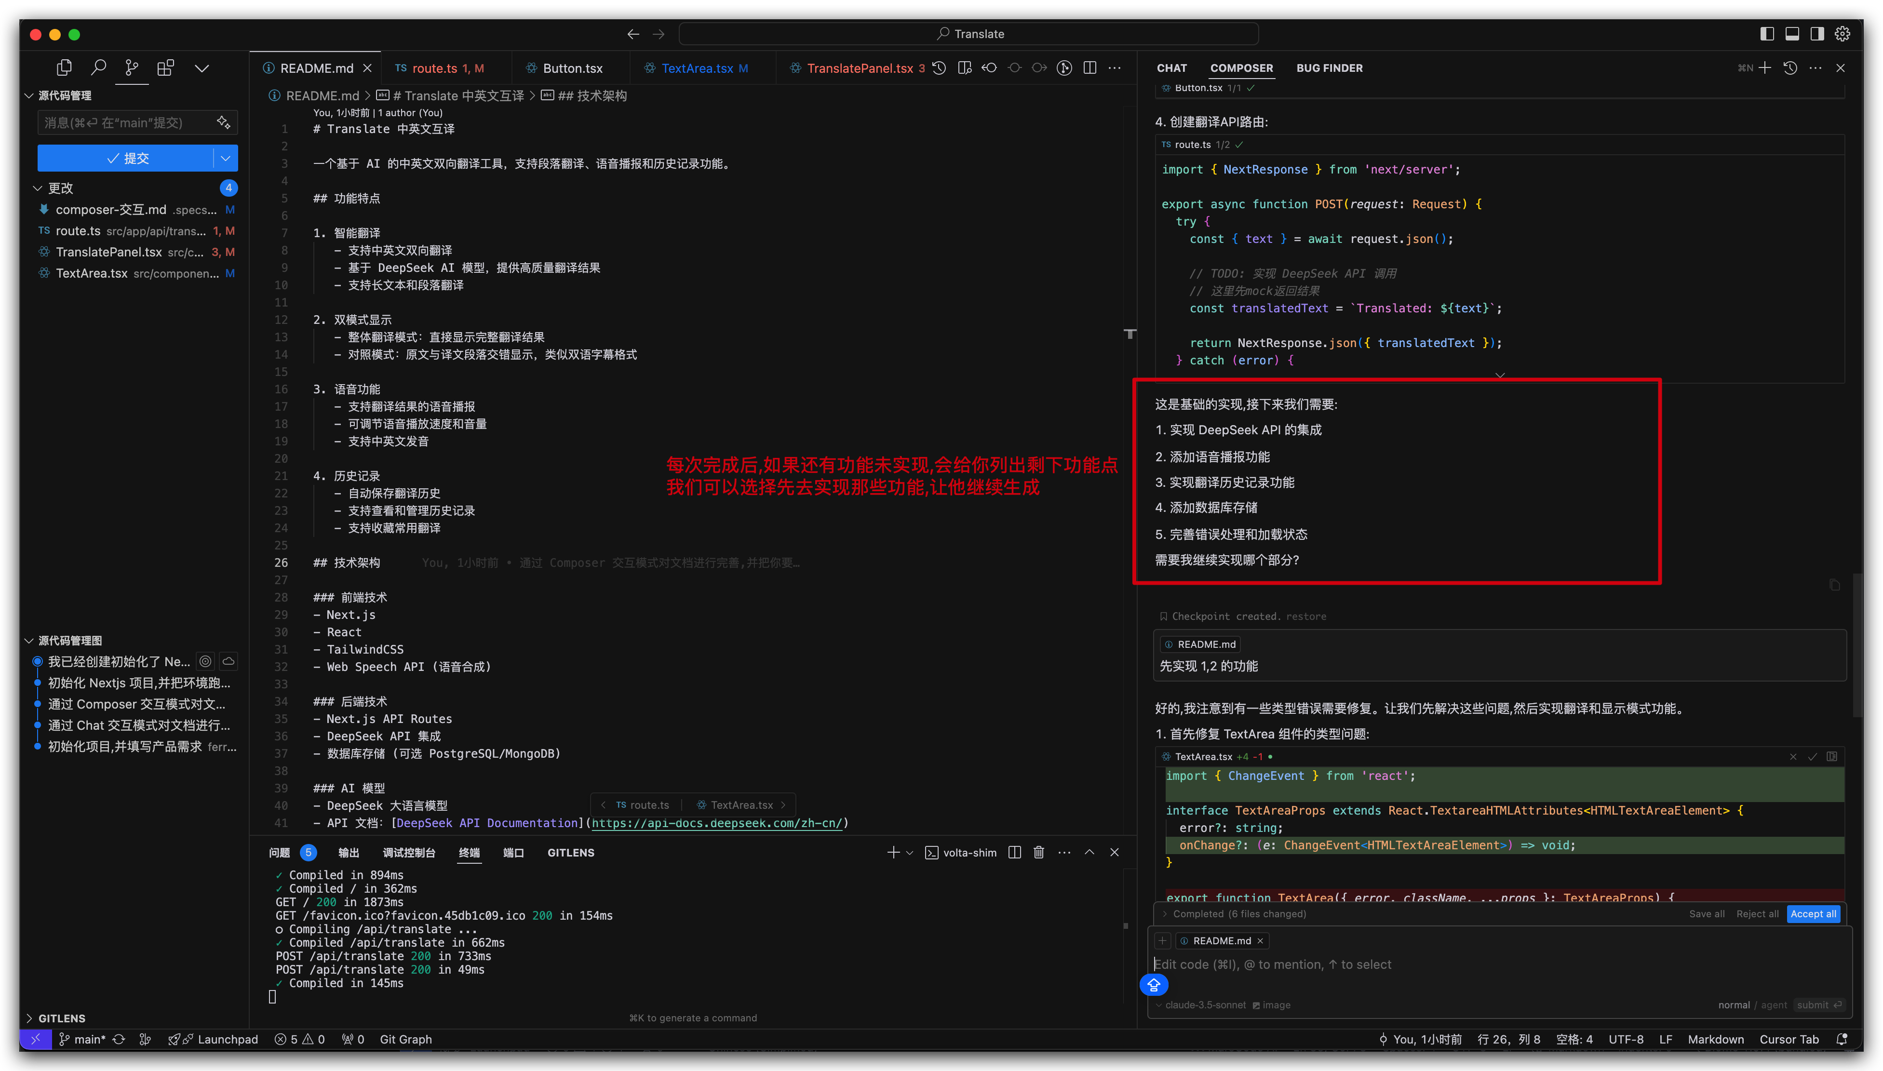
Task: Open the commit button dropdown arrow
Action: click(226, 158)
